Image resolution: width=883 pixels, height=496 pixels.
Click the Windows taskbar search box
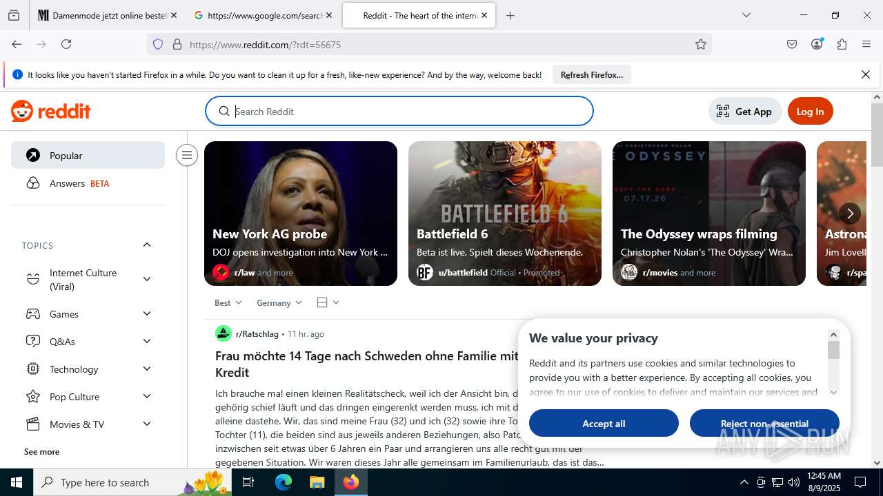pos(132,482)
